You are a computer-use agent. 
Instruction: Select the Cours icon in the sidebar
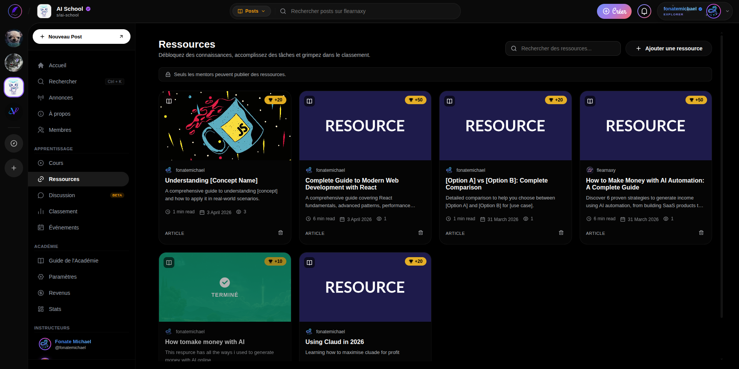[x=41, y=163]
